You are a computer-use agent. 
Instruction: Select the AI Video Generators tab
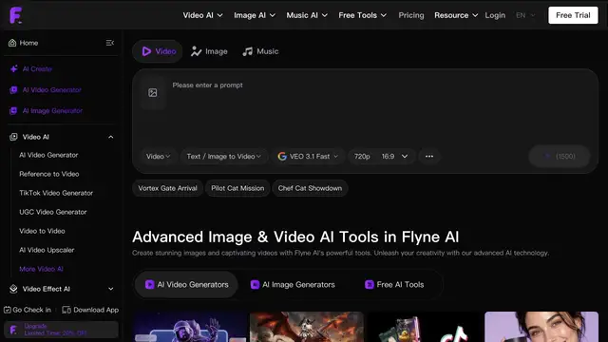(x=186, y=285)
